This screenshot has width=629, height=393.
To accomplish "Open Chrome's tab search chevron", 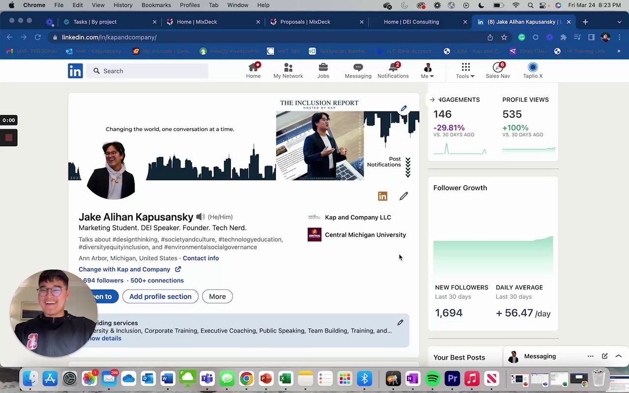I will click(x=619, y=22).
